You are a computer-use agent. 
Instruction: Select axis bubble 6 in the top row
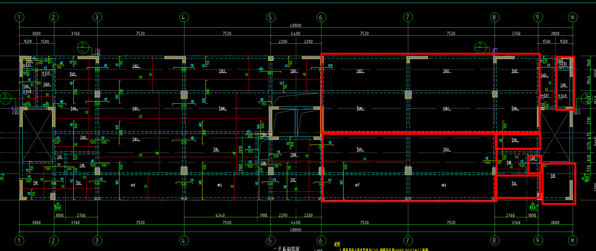tap(321, 17)
